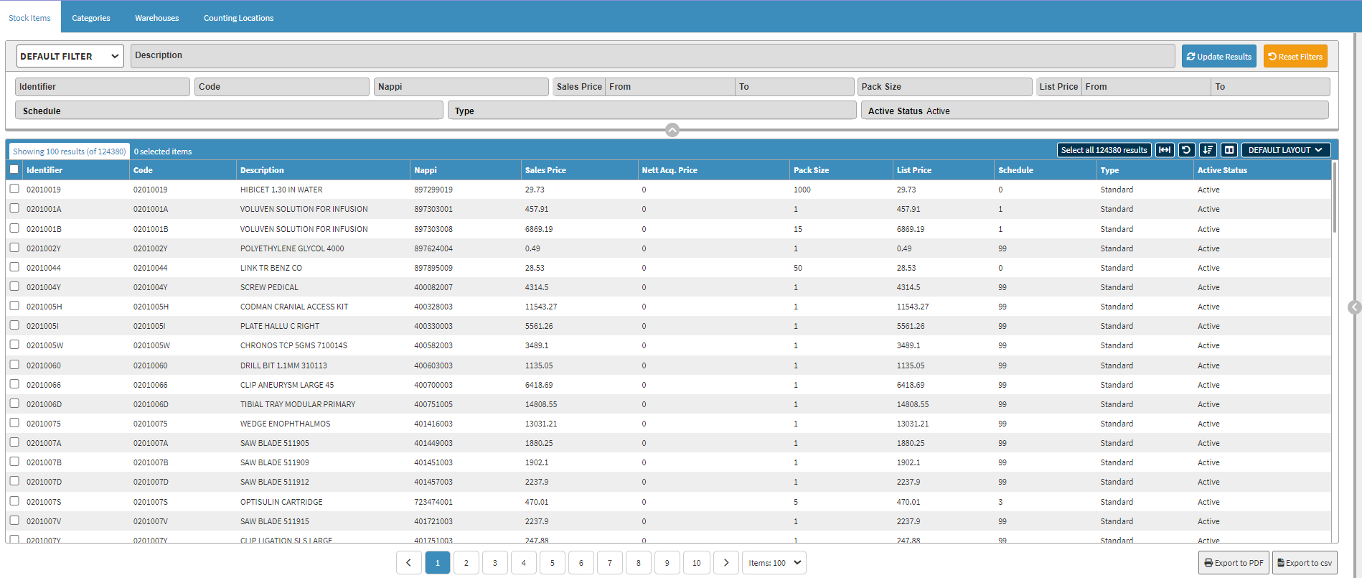This screenshot has width=1362, height=578.
Task: Click the auto-fit column width icon
Action: (x=1165, y=150)
